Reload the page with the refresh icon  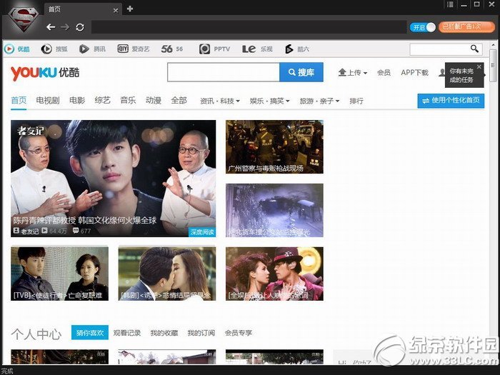point(80,27)
